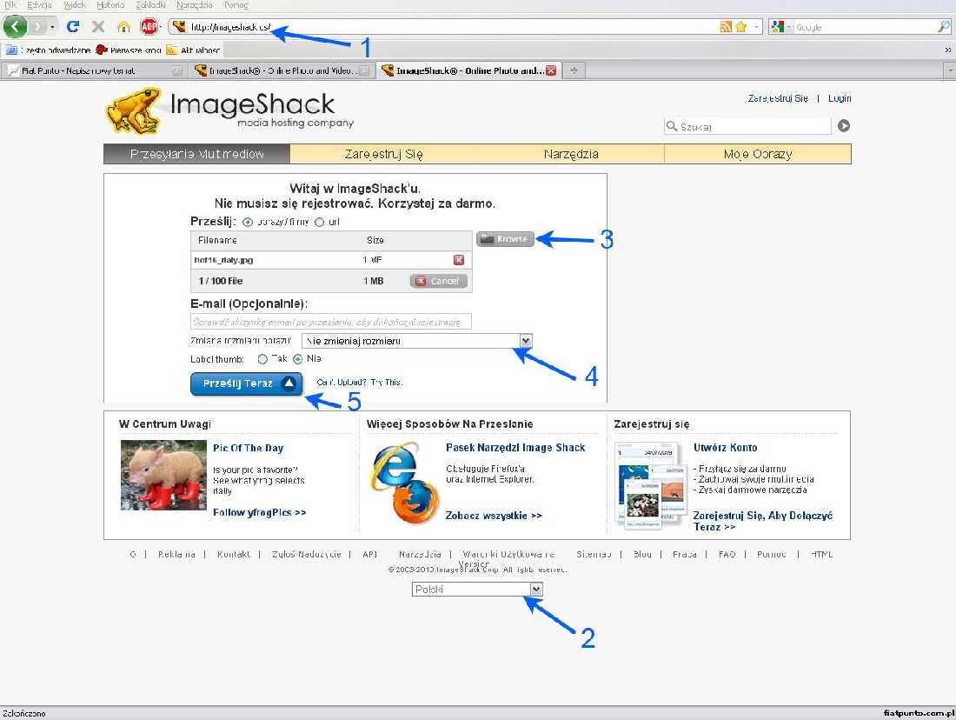The height and width of the screenshot is (720, 956).
Task: Click Zarejestruj Się, Aby Dołączyć Teraz link
Action: [x=763, y=521]
